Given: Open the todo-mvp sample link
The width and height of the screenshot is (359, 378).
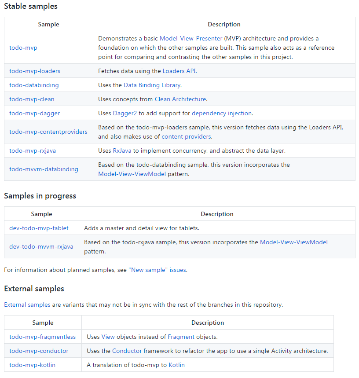Looking at the screenshot, I should 23,48.
